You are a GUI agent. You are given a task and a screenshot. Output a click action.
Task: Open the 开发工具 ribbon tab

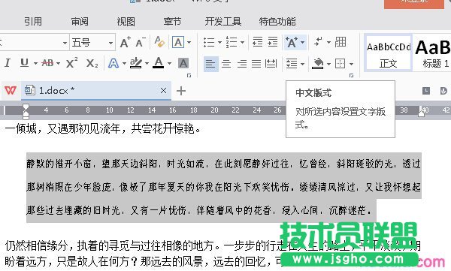(223, 21)
